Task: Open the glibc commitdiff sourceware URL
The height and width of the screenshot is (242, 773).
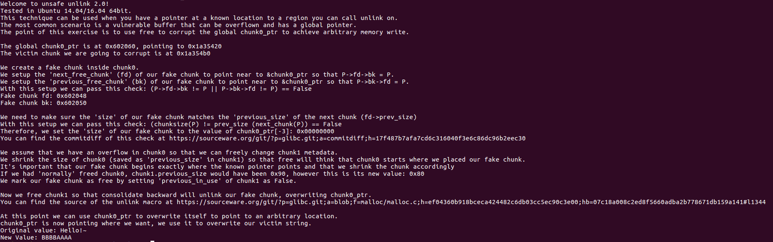Action: pyautogui.click(x=347, y=138)
